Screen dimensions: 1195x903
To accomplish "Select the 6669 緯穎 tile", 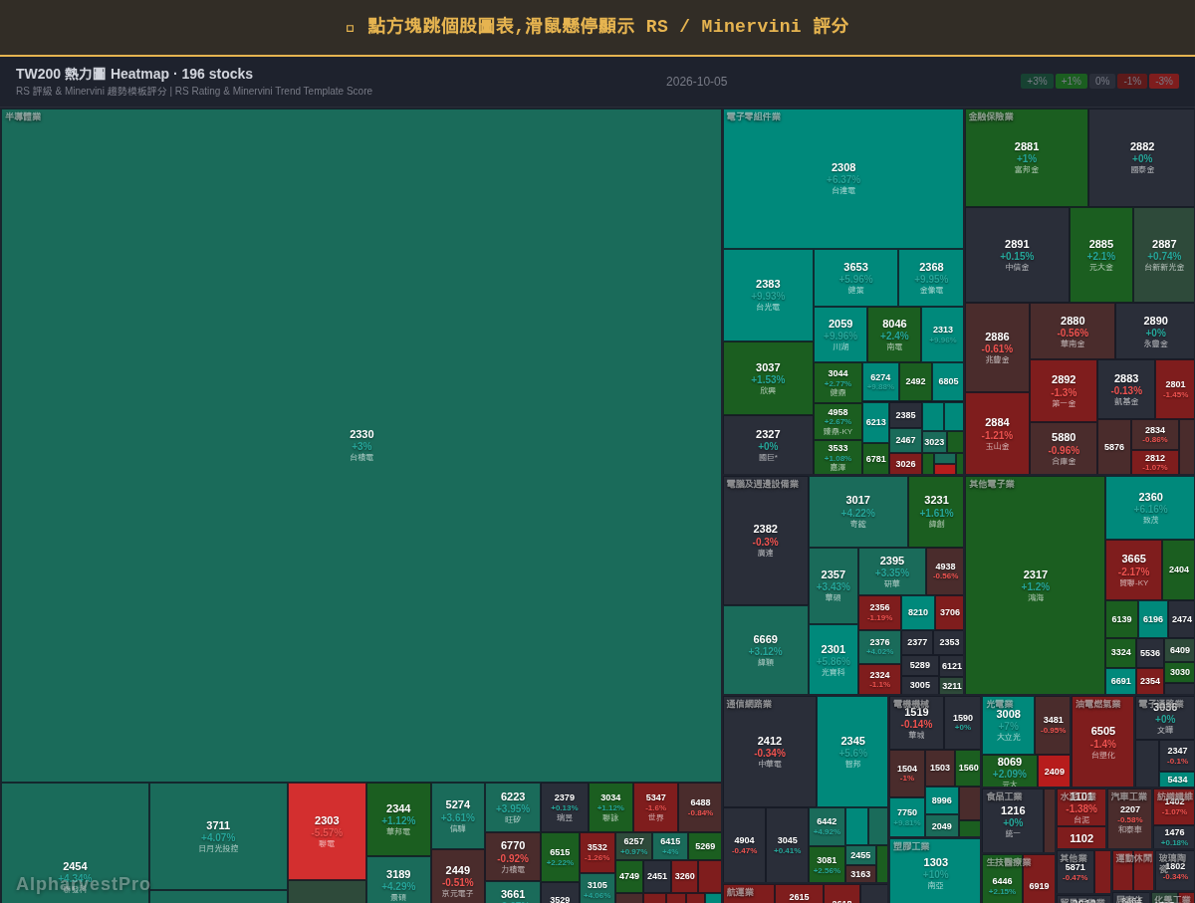I will (x=766, y=650).
